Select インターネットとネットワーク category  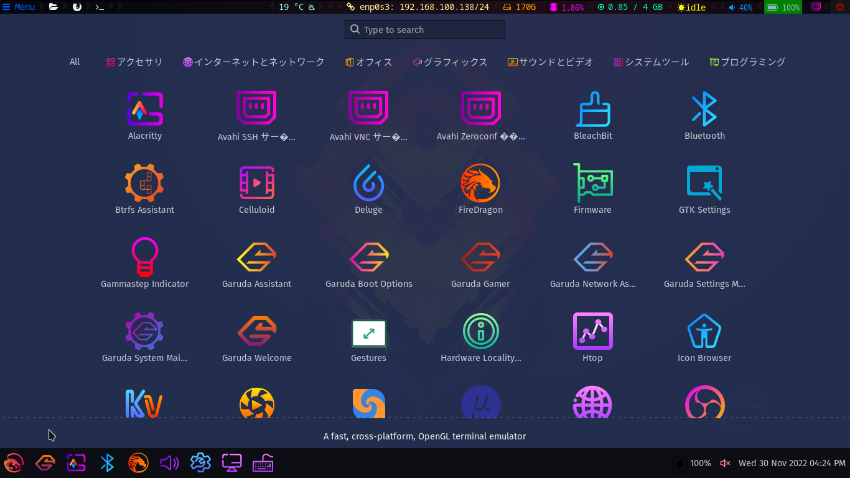coord(253,62)
